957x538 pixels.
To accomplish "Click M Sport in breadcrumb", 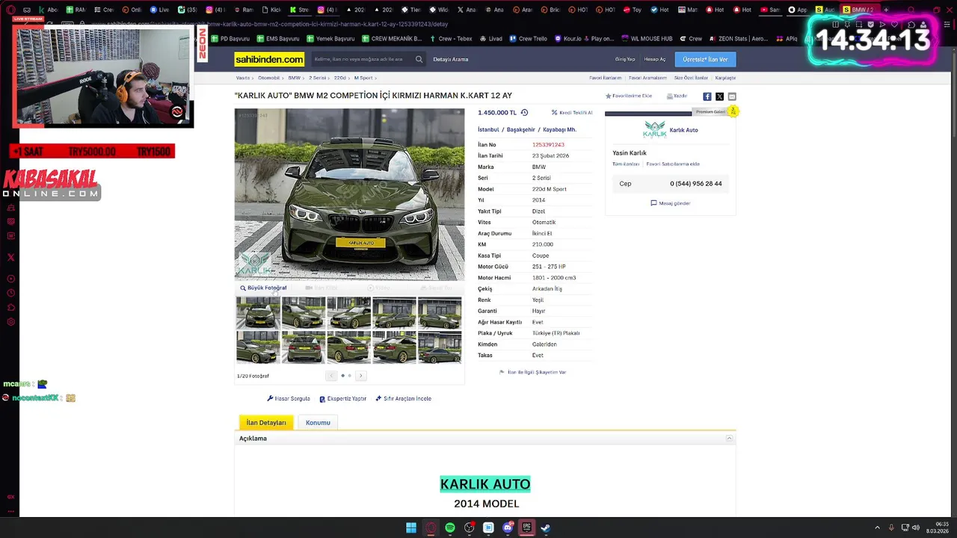I will coord(363,78).
